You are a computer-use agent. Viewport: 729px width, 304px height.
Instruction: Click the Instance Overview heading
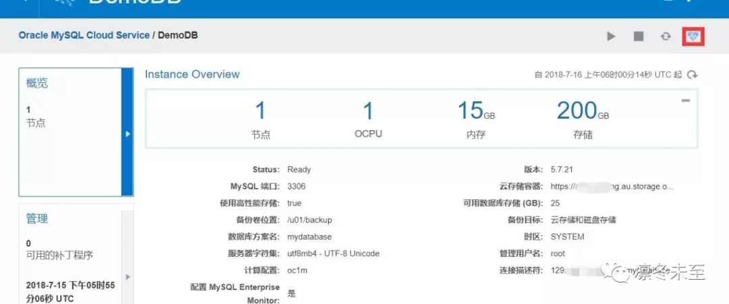tap(192, 74)
